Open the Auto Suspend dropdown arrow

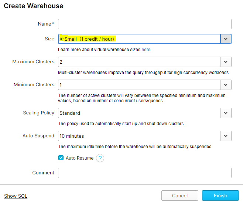pyautogui.click(x=226, y=136)
